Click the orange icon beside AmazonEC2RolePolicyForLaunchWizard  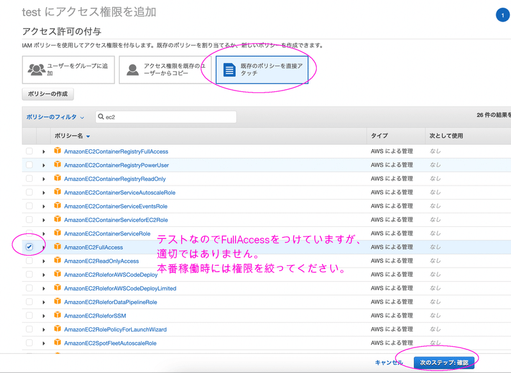coord(57,328)
